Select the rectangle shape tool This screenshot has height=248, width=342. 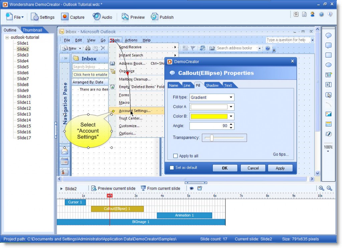coord(329,55)
